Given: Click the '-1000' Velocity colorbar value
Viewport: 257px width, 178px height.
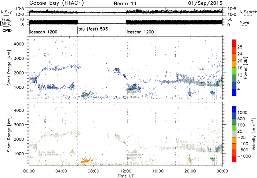Looking at the screenshot, I should click(x=244, y=156).
